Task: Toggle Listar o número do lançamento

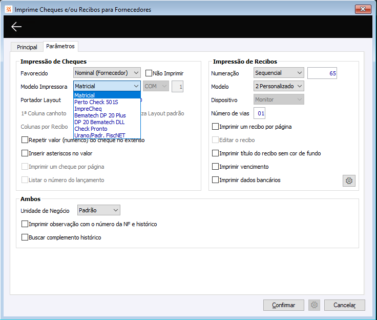Action: click(25, 180)
